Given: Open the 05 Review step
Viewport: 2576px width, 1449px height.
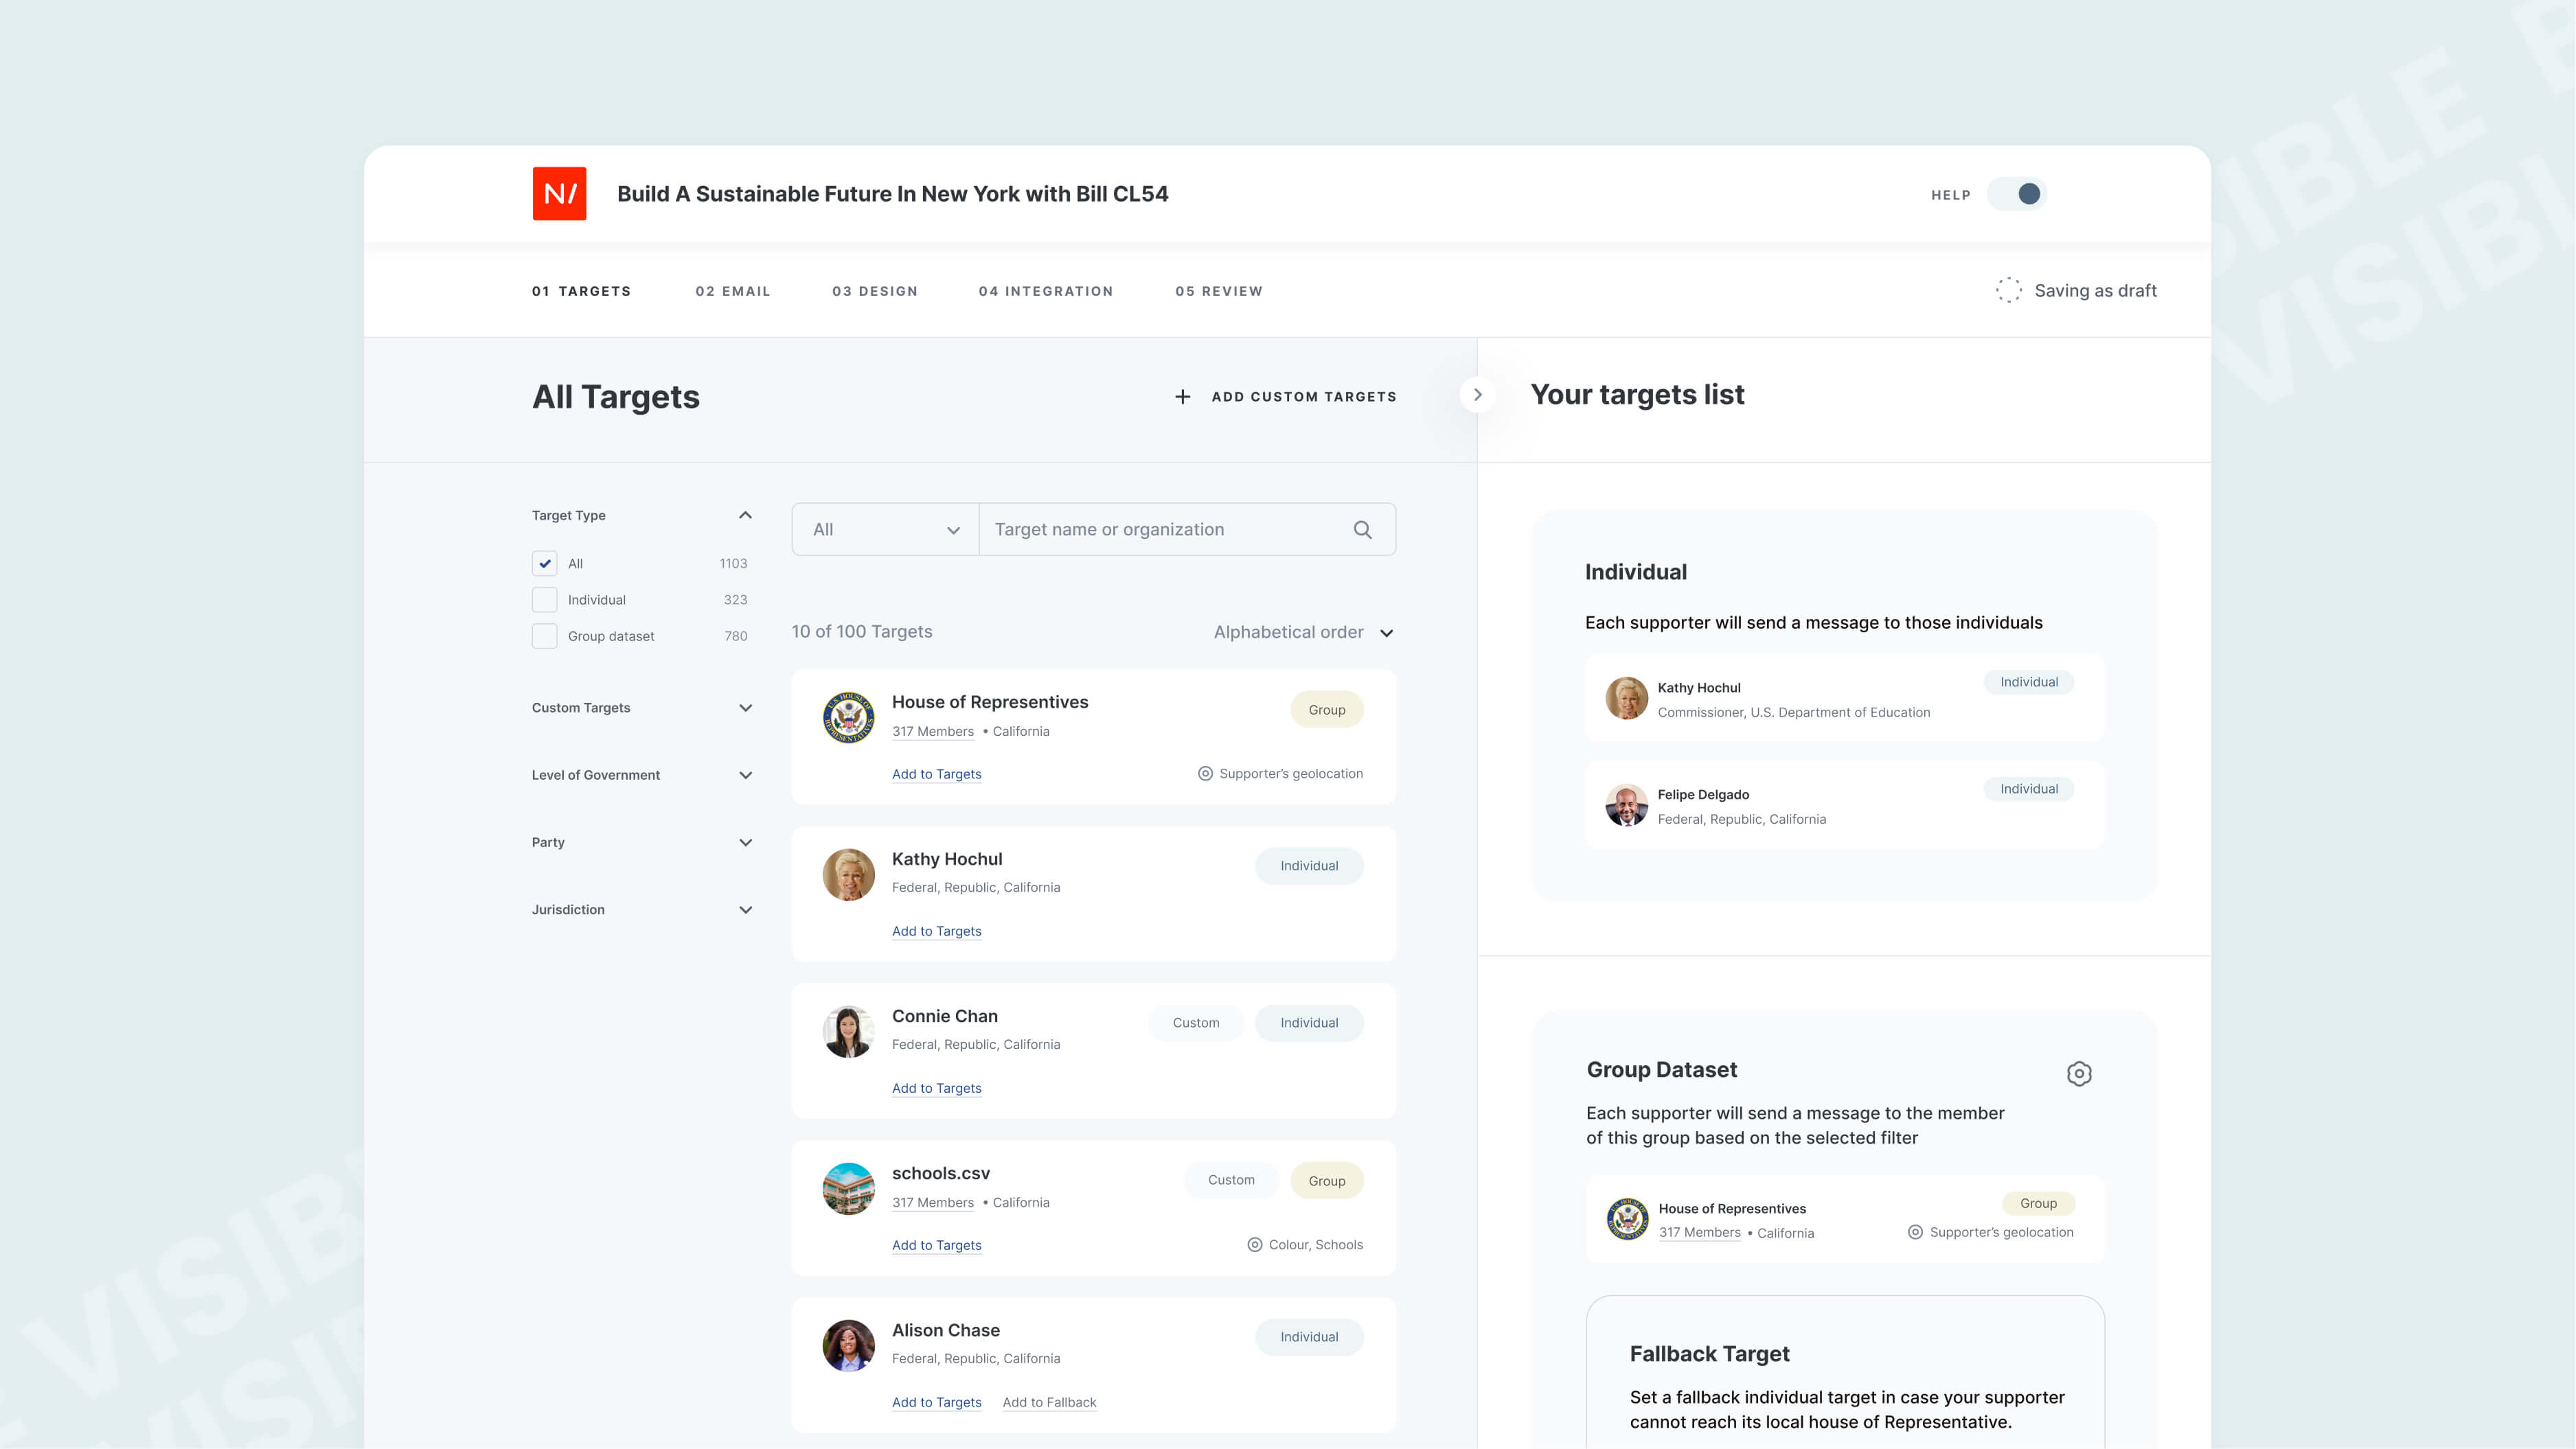Looking at the screenshot, I should 1218,291.
